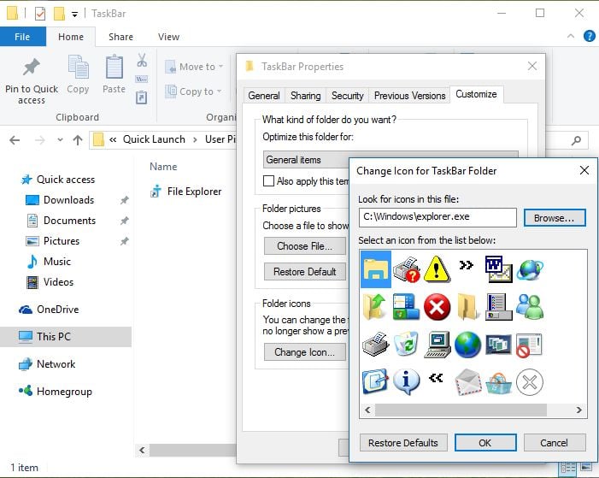Click the Paste icon in the Clipboard group
The width and height of the screenshot is (599, 478).
(x=114, y=74)
